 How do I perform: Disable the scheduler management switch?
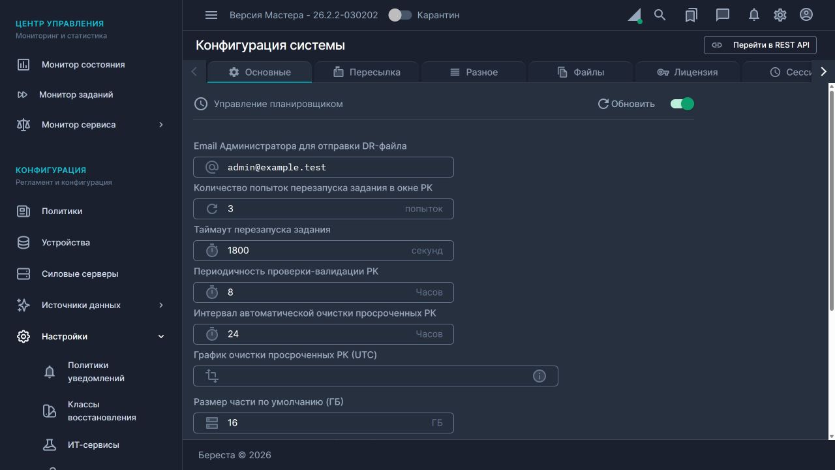coord(682,104)
